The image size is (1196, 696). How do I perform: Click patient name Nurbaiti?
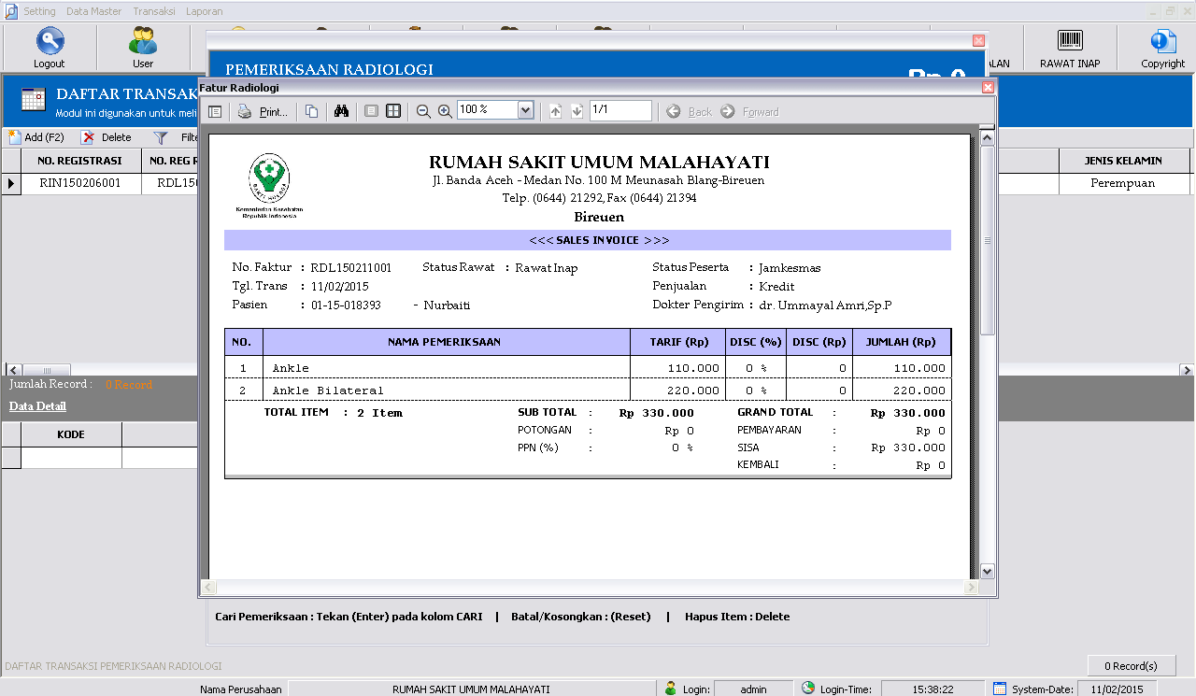pyautogui.click(x=447, y=305)
